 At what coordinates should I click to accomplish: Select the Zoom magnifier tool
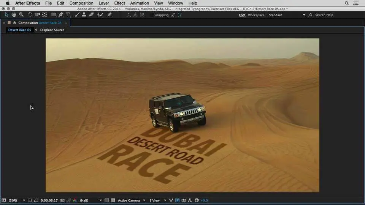coord(21,15)
